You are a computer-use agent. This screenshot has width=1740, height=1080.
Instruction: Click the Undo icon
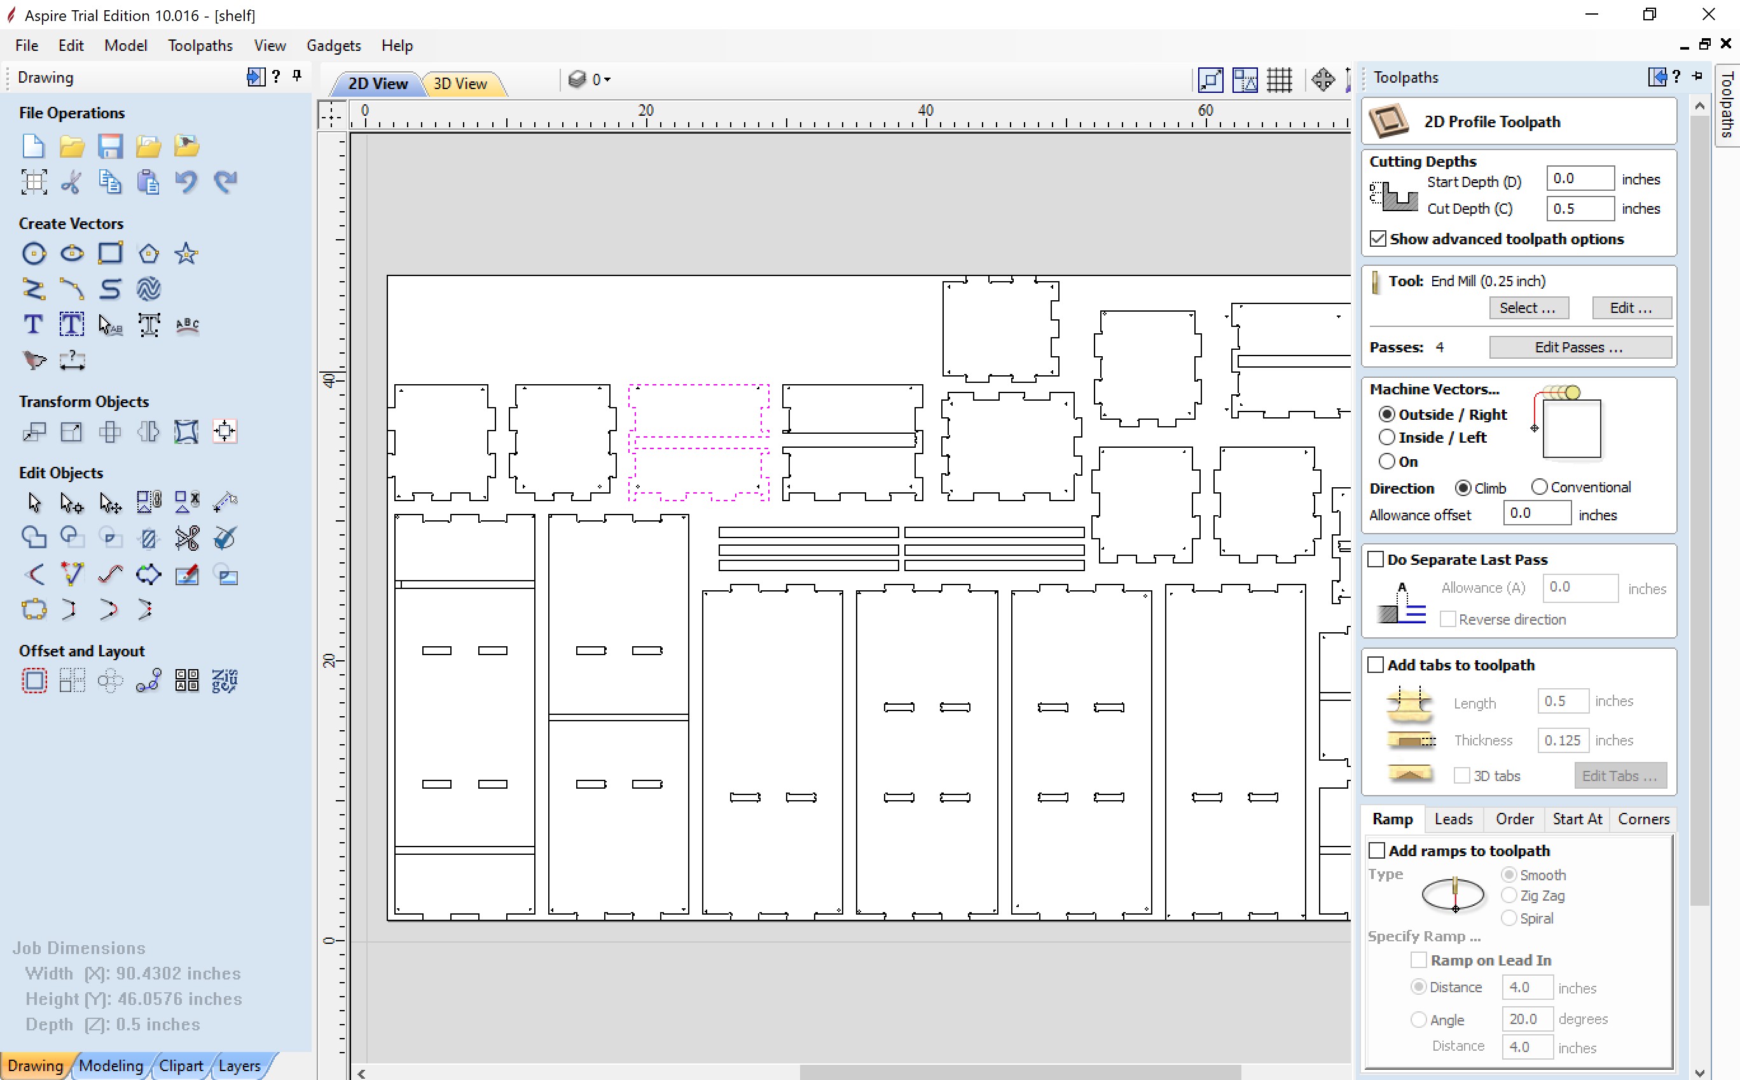[186, 182]
